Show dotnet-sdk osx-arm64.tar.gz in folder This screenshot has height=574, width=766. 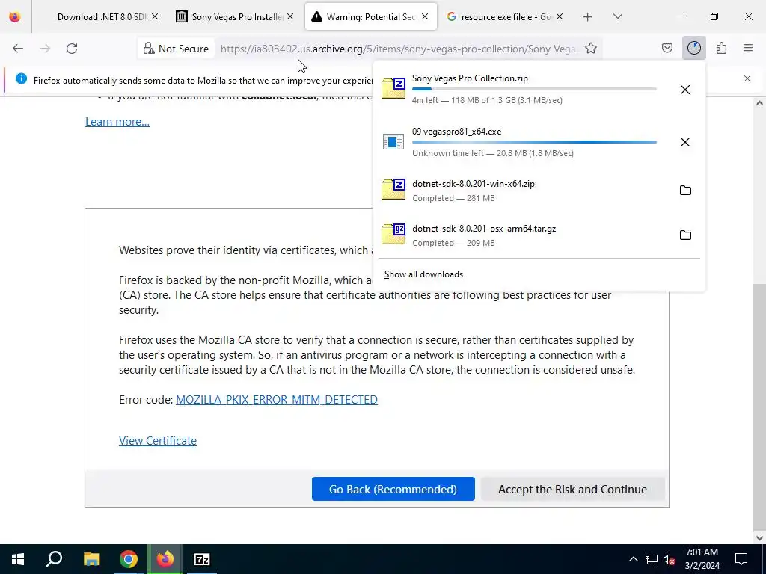click(685, 235)
